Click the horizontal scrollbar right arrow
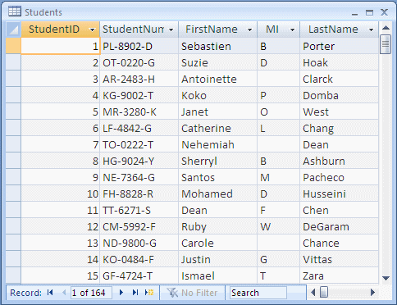Image resolution: width=397 pixels, height=305 pixels. point(372,293)
